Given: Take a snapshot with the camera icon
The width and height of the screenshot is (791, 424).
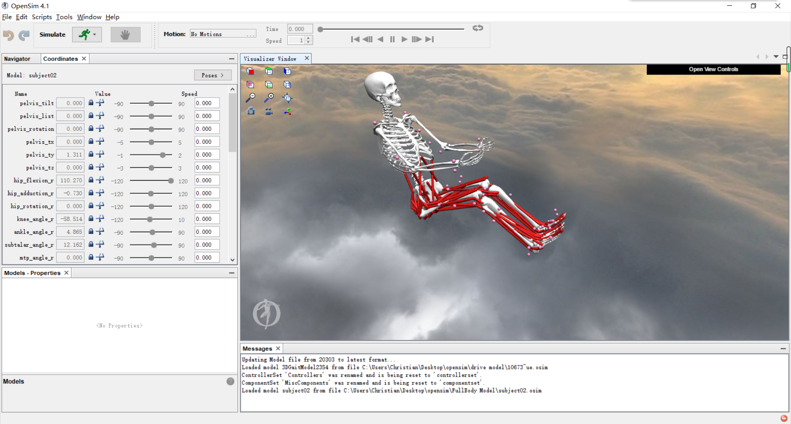Looking at the screenshot, I should [251, 111].
